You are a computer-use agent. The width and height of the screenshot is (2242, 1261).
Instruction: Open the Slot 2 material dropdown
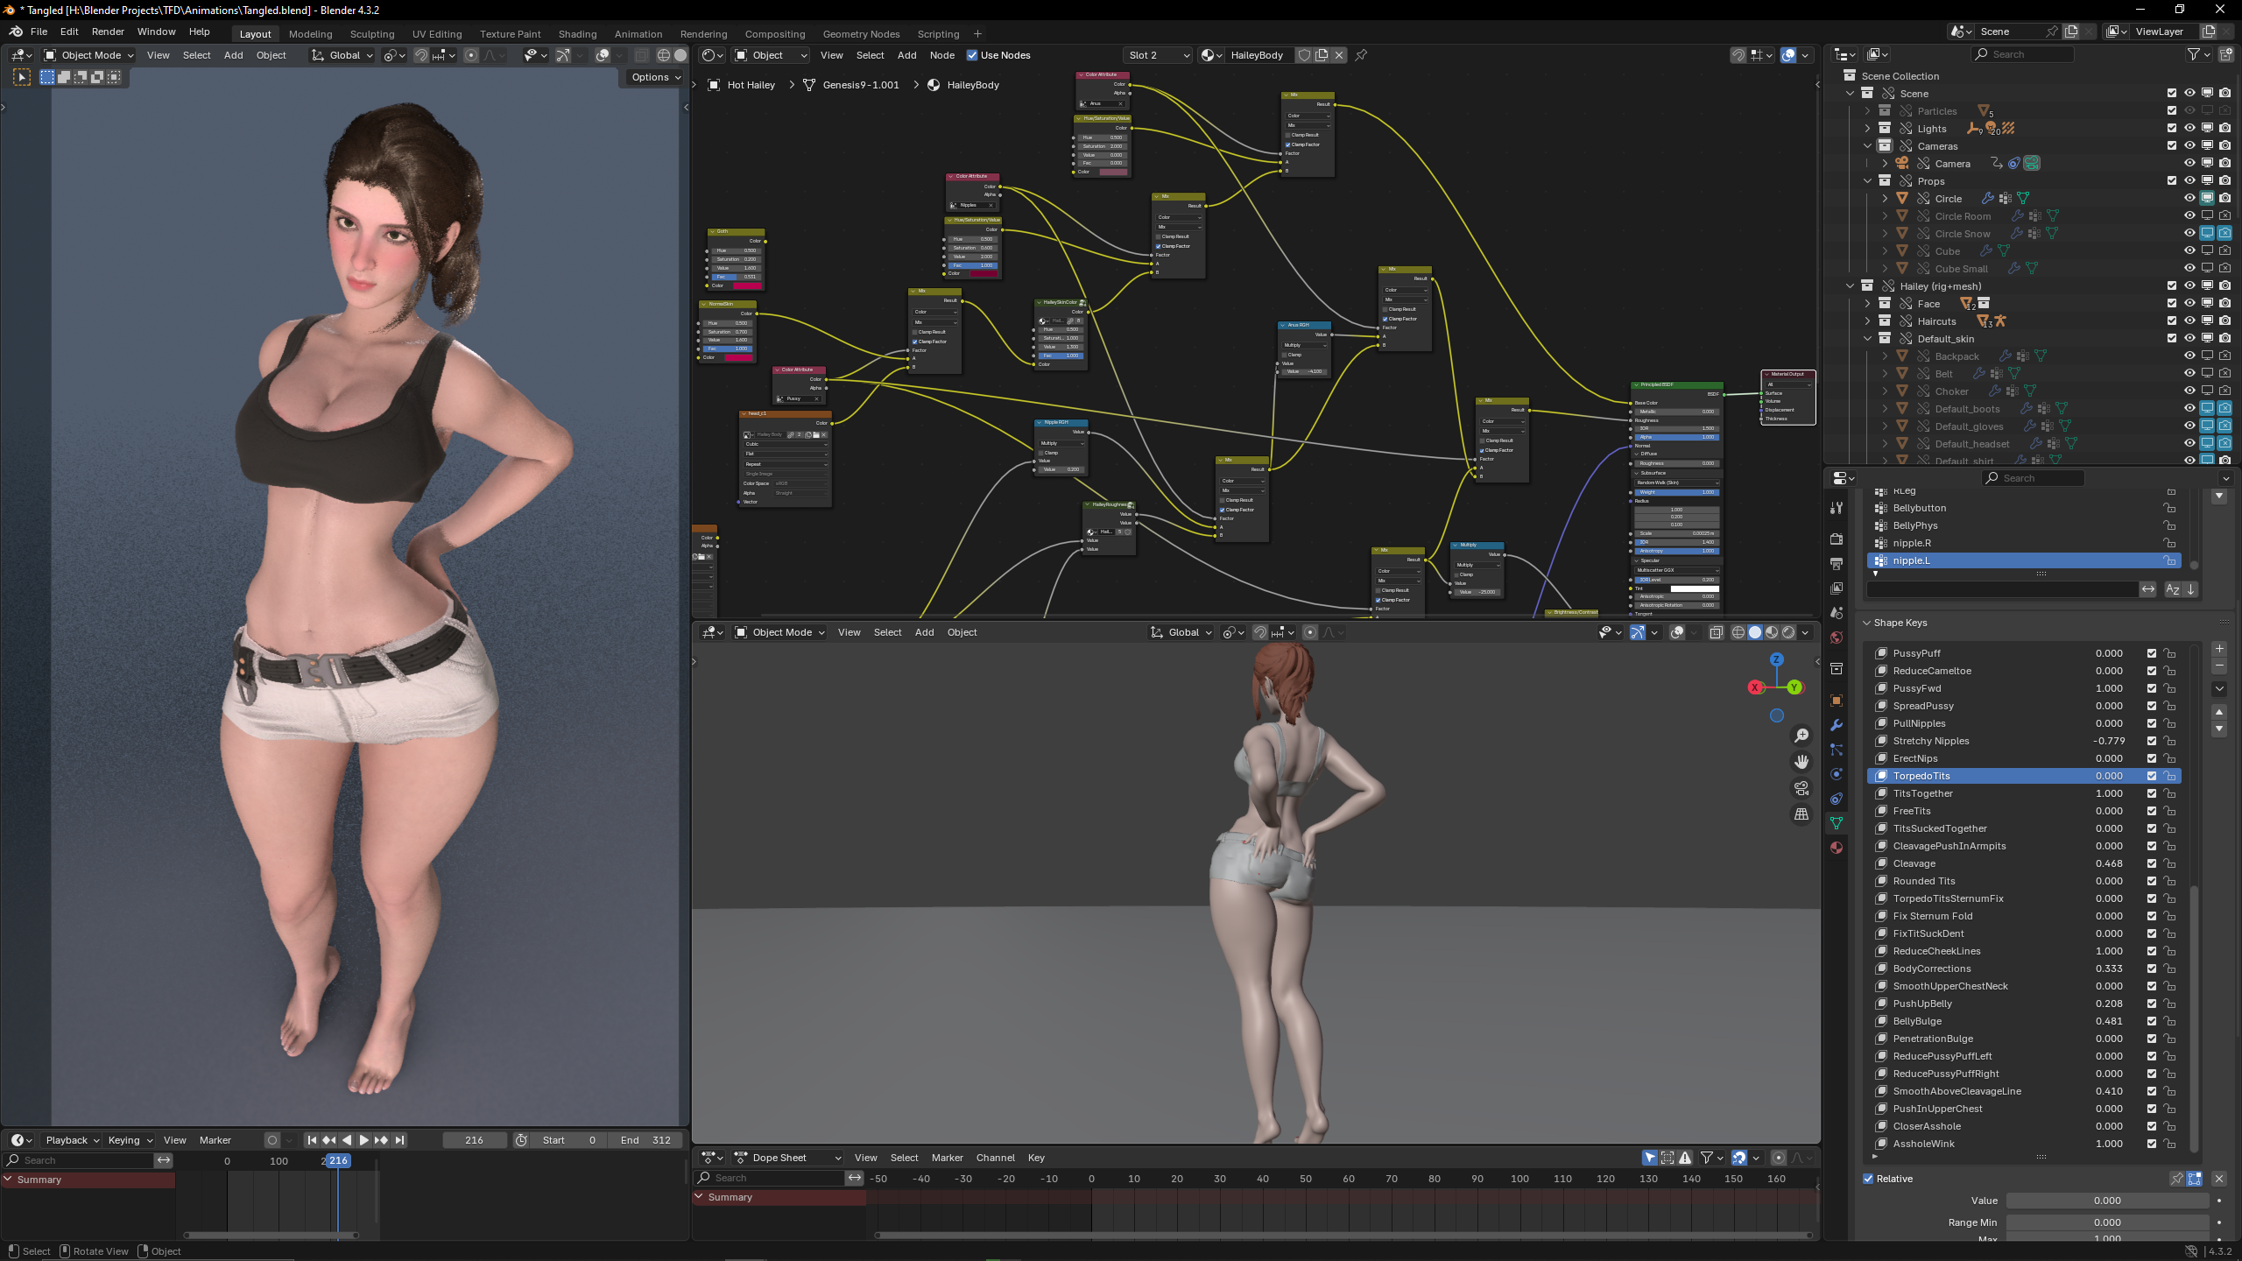pos(1158,55)
